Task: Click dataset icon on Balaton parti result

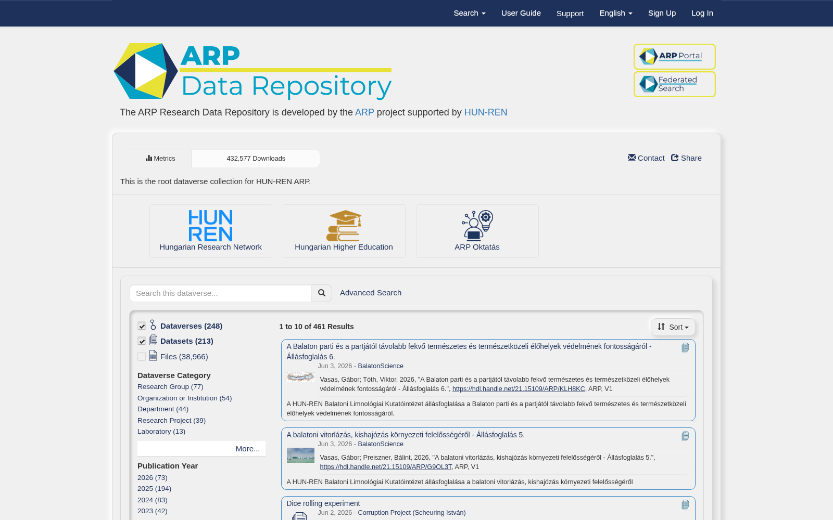Action: point(685,347)
